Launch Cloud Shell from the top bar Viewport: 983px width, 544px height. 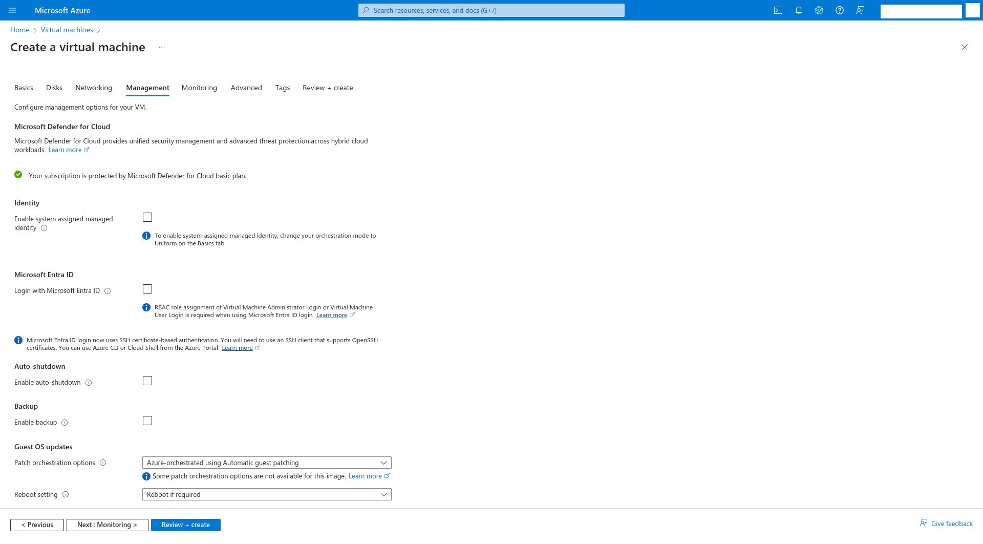(x=778, y=10)
